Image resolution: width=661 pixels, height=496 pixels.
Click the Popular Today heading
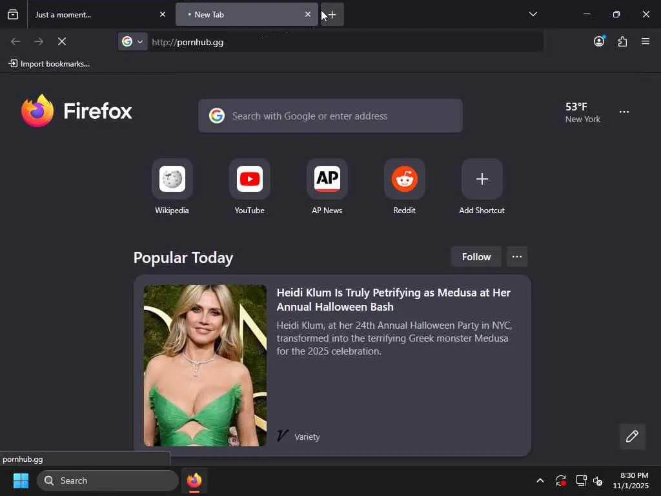click(183, 257)
